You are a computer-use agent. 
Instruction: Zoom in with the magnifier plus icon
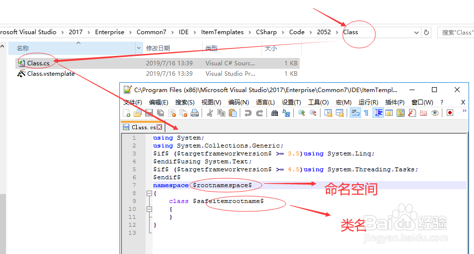(x=302, y=113)
